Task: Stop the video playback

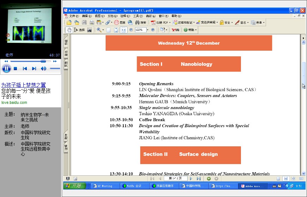Action: click(16, 68)
